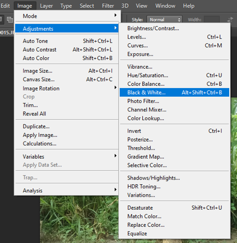This screenshot has width=237, height=243.
Task: Open the Select menu
Action: click(x=87, y=6)
